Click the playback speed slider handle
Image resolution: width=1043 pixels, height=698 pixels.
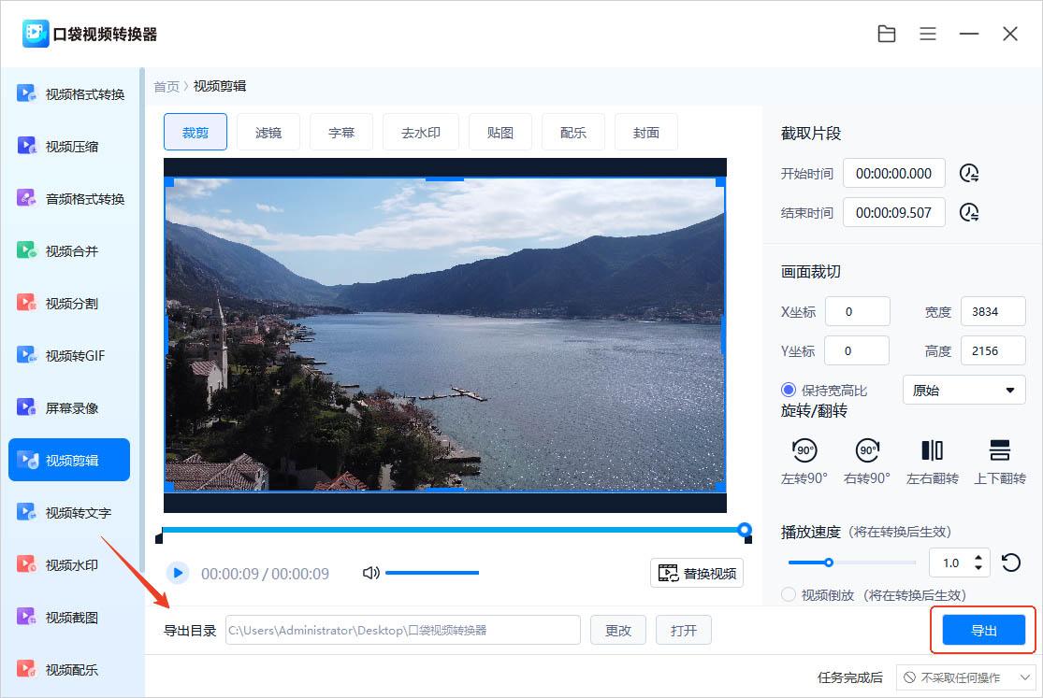[829, 563]
